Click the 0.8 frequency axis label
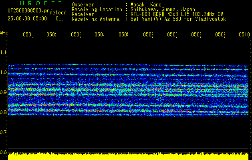The image size is (252, 160). click(3, 112)
